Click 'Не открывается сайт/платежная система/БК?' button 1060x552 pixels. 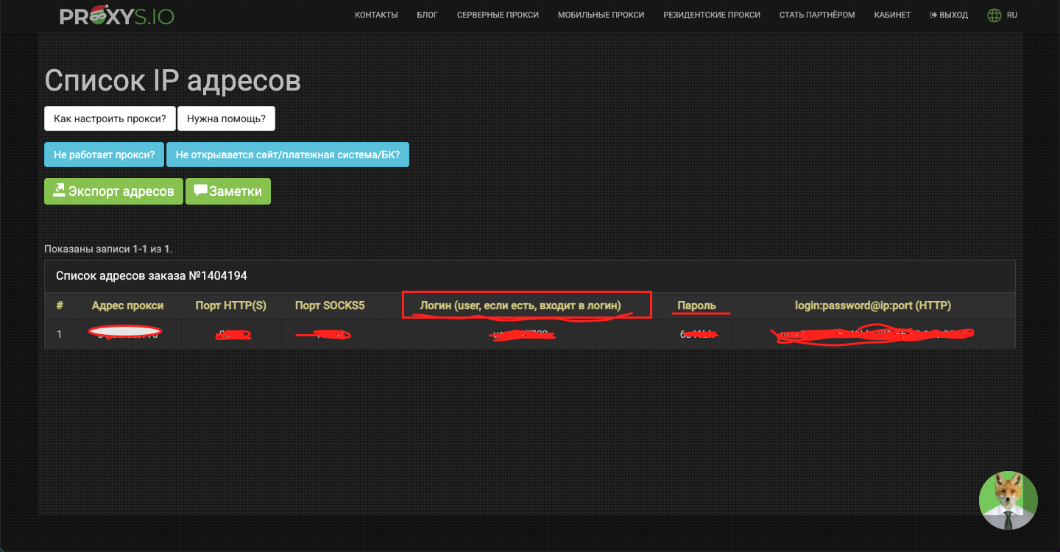[x=288, y=155]
